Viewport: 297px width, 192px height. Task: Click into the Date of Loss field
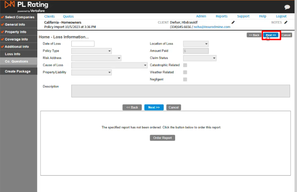coord(83,44)
